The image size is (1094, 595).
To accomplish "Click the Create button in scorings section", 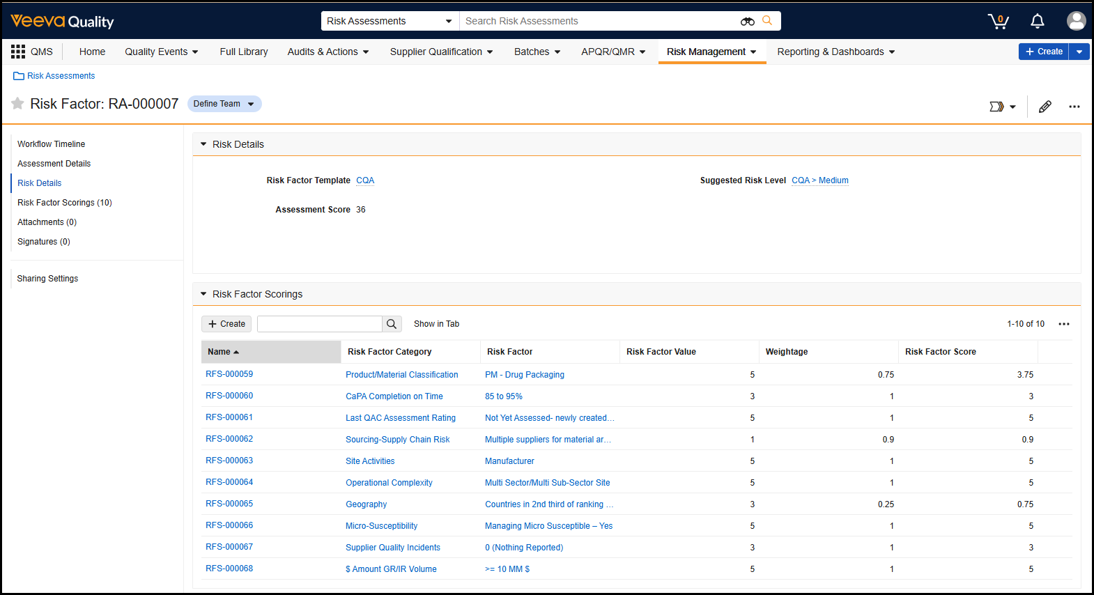I will [x=226, y=324].
